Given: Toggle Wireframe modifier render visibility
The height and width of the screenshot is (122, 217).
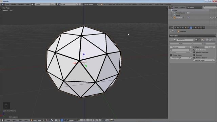Looking at the screenshot, I should coord(196,40).
